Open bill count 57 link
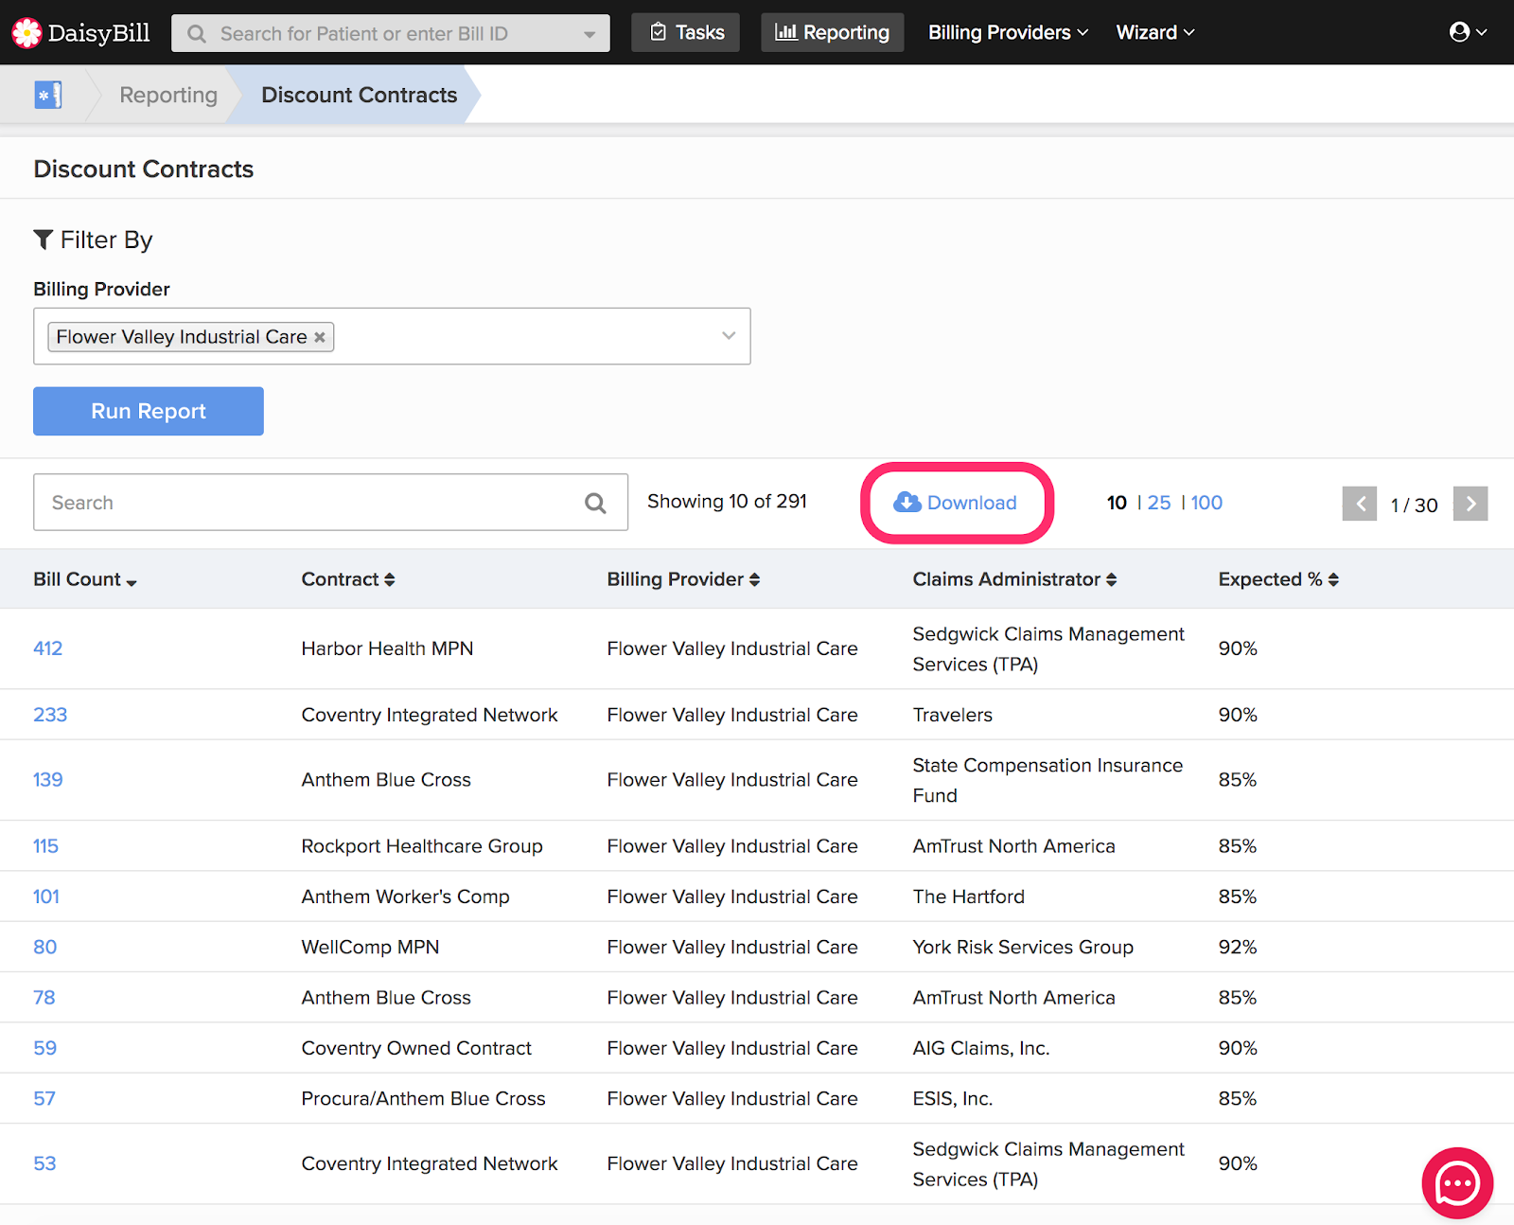Viewport: 1514px width, 1225px height. pos(44,1098)
